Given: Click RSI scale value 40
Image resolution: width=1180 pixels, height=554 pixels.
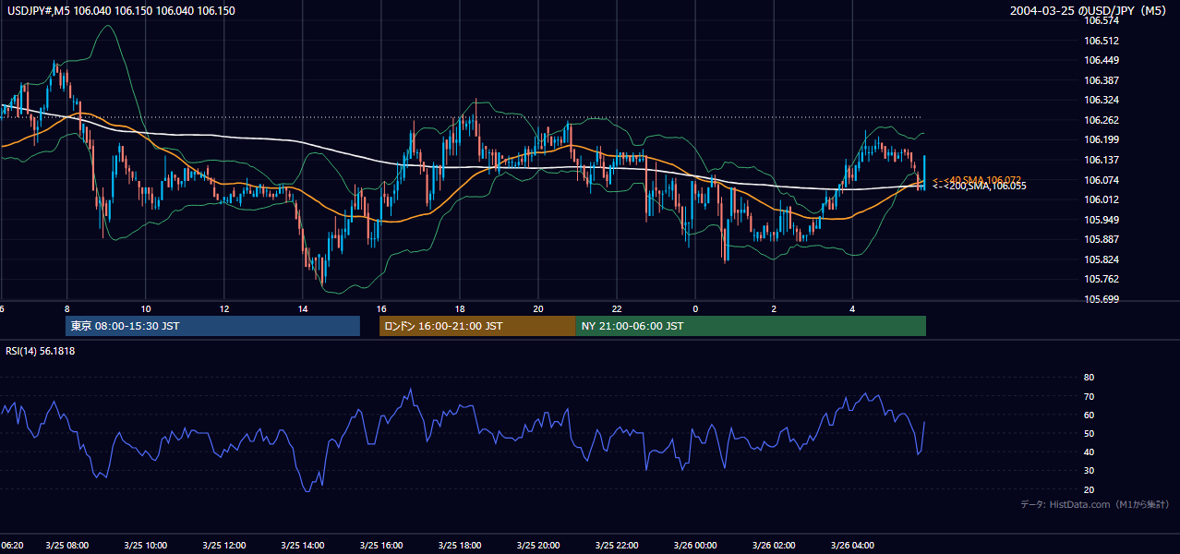Looking at the screenshot, I should [1089, 452].
